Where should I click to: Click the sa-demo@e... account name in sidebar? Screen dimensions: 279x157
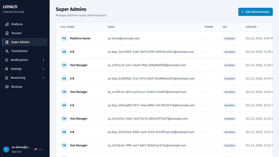click(21, 147)
